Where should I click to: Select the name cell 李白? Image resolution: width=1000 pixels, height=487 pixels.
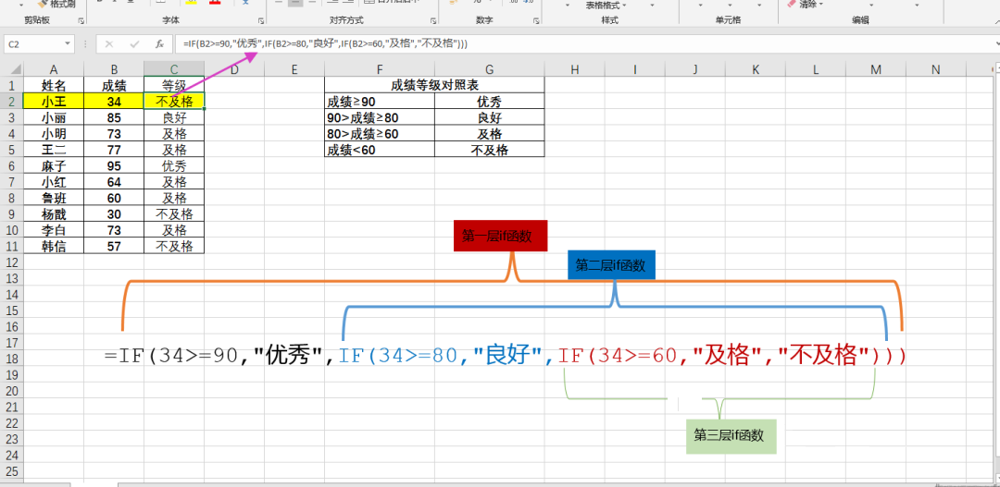[54, 229]
